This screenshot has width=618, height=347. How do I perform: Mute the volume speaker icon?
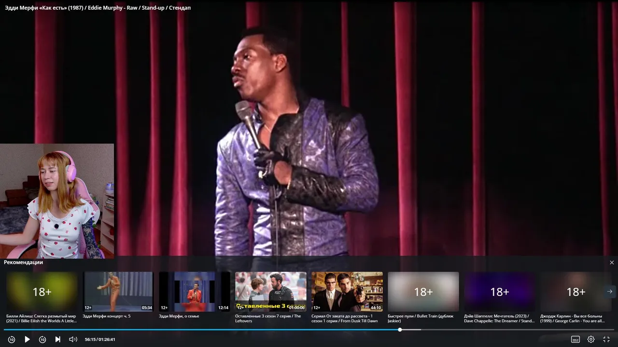[x=73, y=339]
